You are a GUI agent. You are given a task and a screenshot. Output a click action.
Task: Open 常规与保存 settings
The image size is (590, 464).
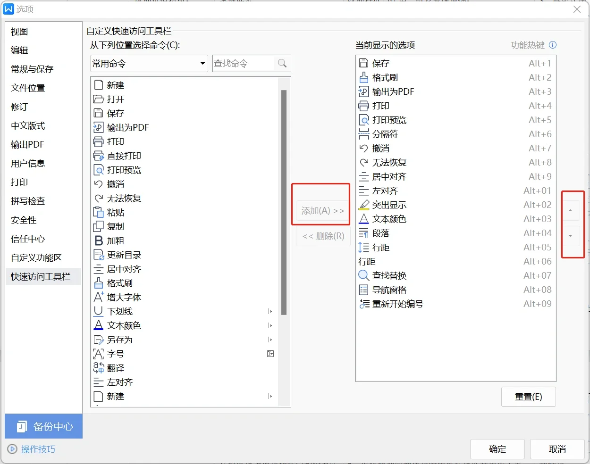coord(32,69)
